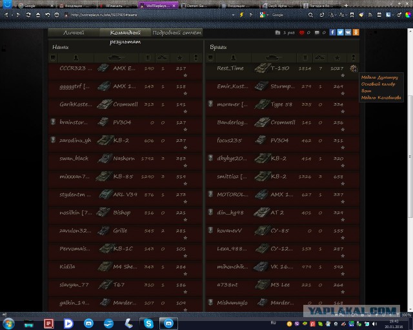
Task: Click the lightning bolt icon in address bar
Action: [x=241, y=15]
